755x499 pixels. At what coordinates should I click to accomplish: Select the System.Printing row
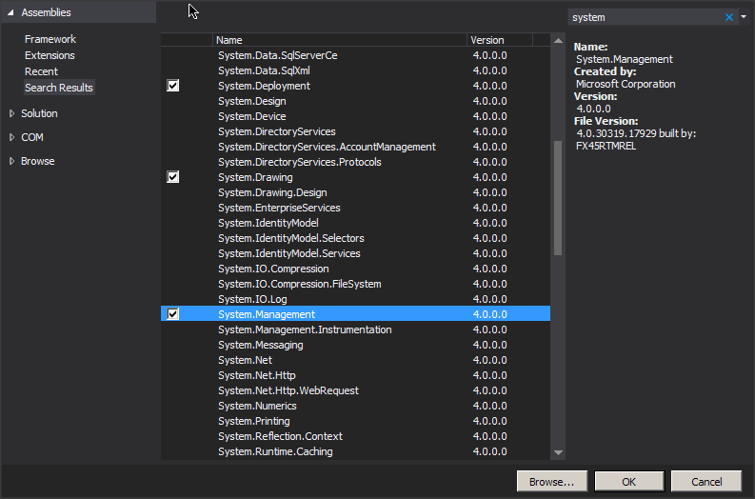pos(355,421)
